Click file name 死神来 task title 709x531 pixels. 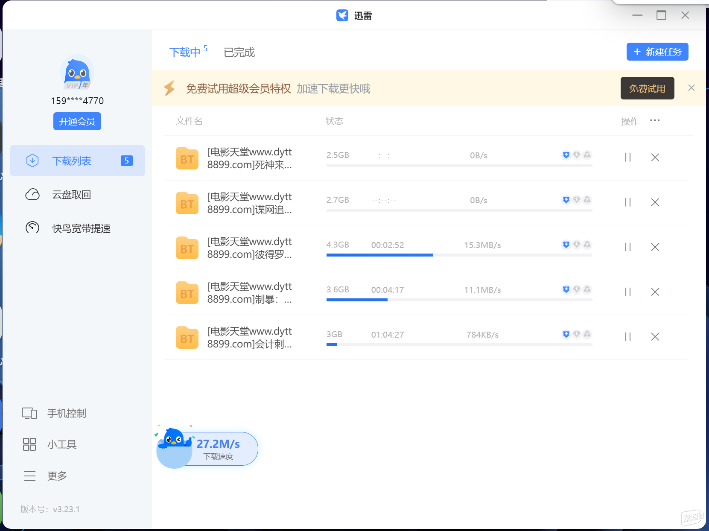tap(250, 158)
